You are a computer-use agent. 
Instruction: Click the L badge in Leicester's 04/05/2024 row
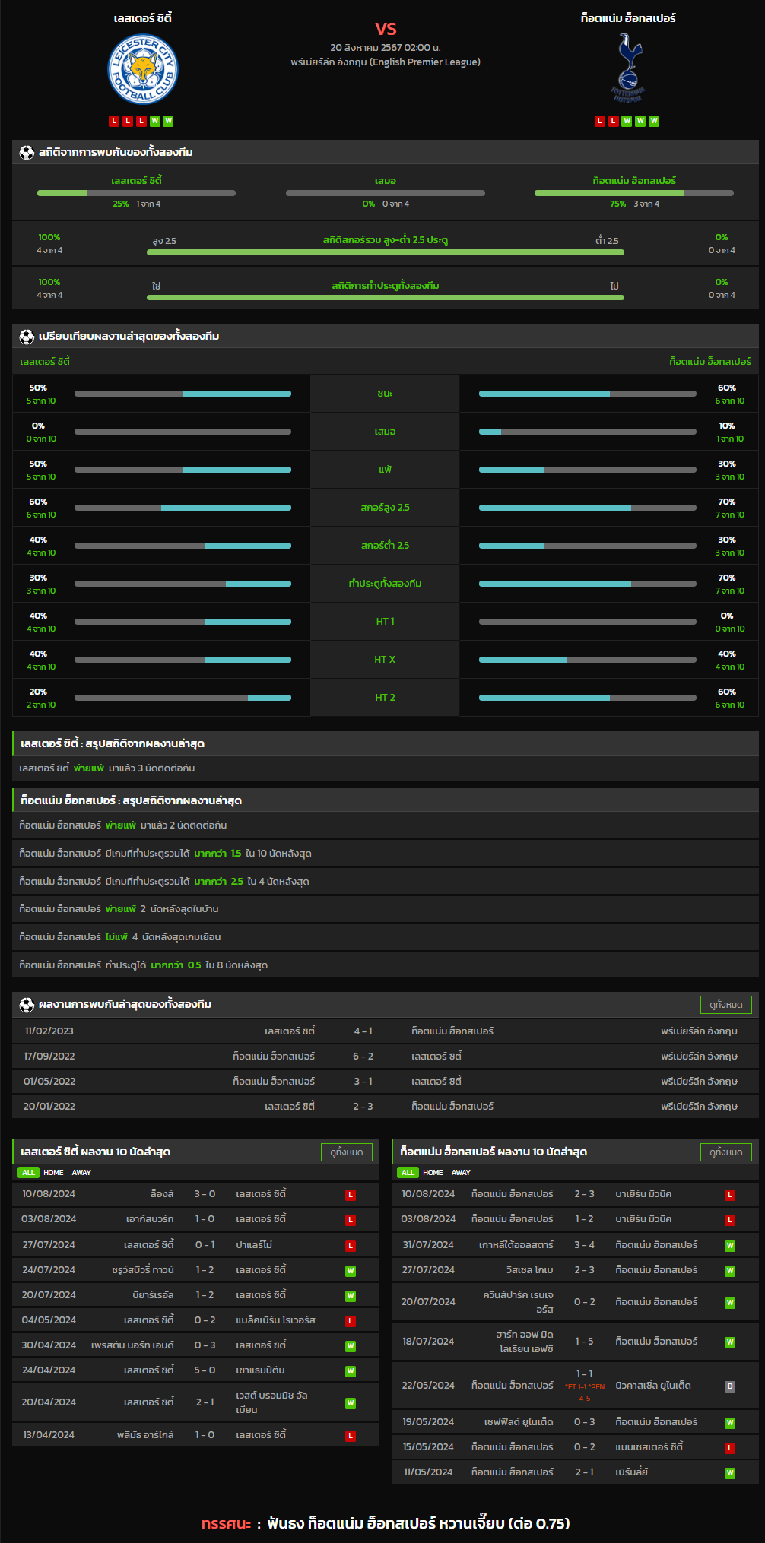351,1321
